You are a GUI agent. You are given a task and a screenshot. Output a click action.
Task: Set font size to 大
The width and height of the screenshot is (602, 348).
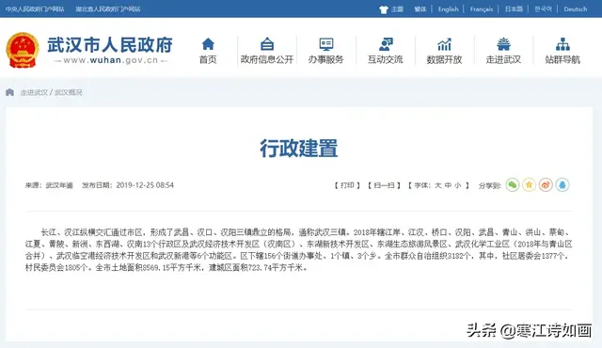(x=438, y=185)
